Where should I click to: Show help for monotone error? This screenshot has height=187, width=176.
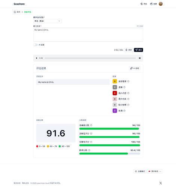[x=124, y=111]
